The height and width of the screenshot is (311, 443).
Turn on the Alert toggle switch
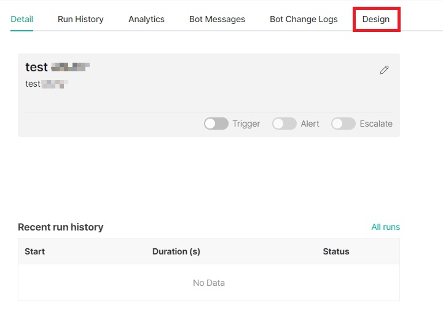[284, 124]
